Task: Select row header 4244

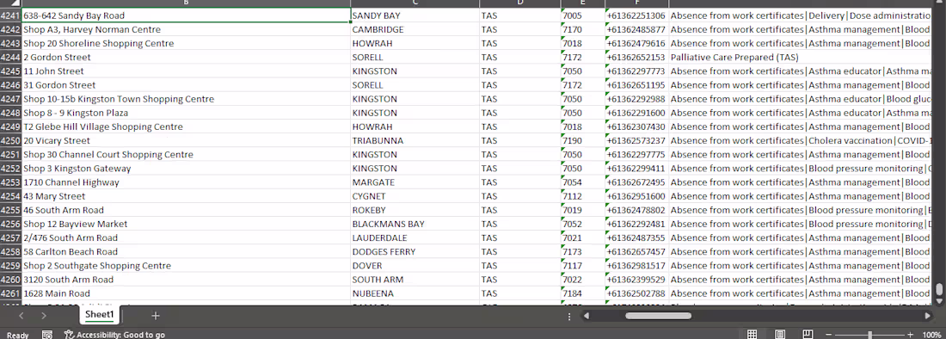Action: click(11, 58)
